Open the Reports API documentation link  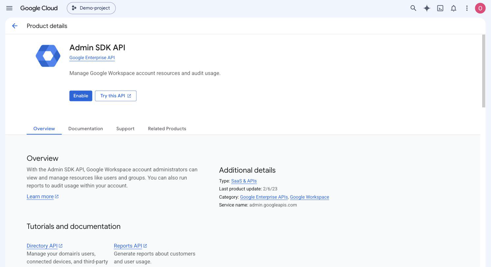(130, 246)
